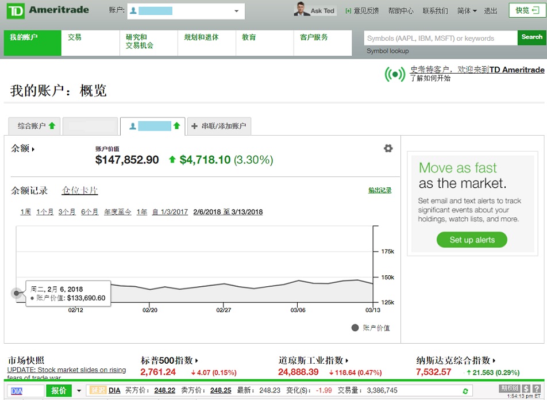Open the 交易 navigation menu
This screenshot has width=547, height=400.
[75, 37]
